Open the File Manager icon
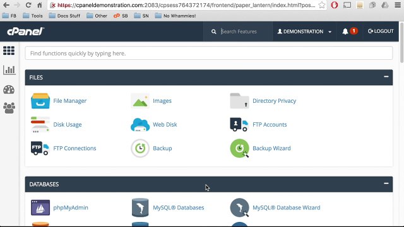This screenshot has width=404, height=227. pyautogui.click(x=40, y=101)
